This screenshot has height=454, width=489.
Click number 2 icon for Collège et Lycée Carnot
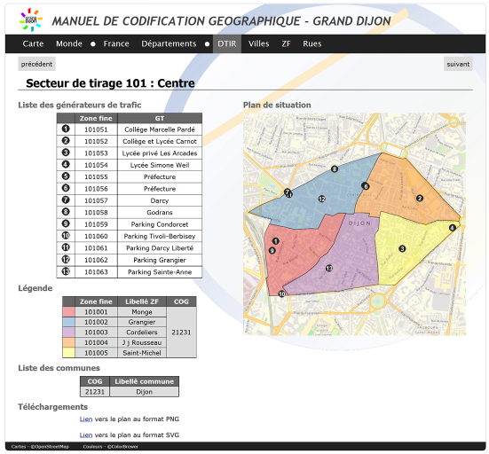point(66,140)
